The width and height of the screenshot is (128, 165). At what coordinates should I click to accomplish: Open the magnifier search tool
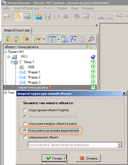pyautogui.click(x=91, y=39)
